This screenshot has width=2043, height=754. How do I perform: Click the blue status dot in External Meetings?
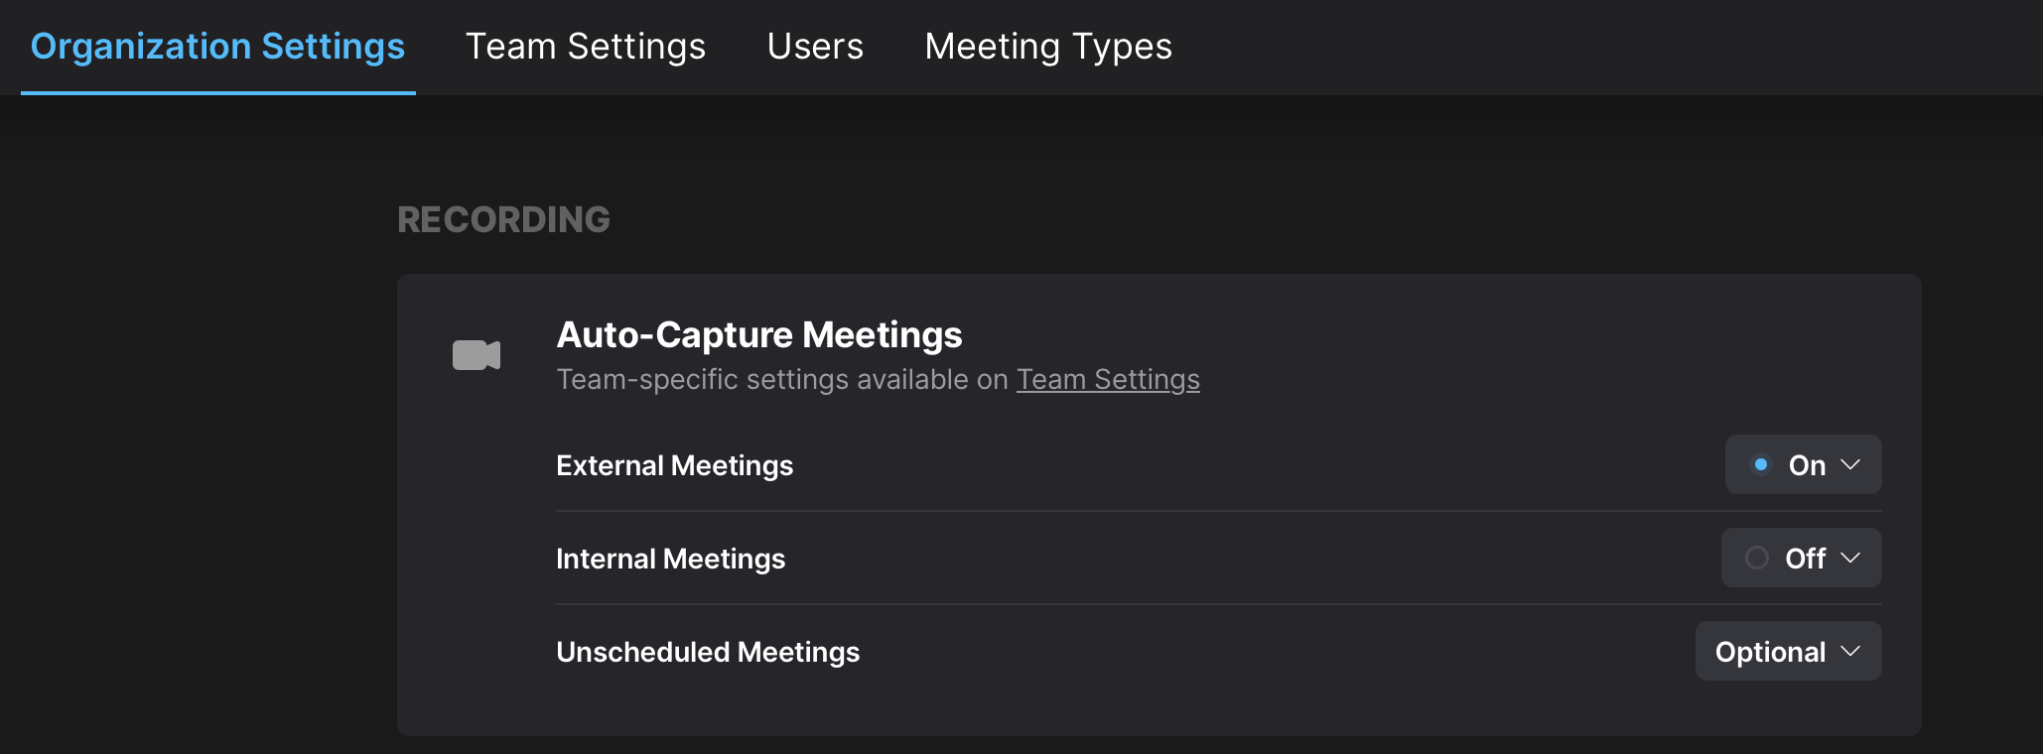1760,464
